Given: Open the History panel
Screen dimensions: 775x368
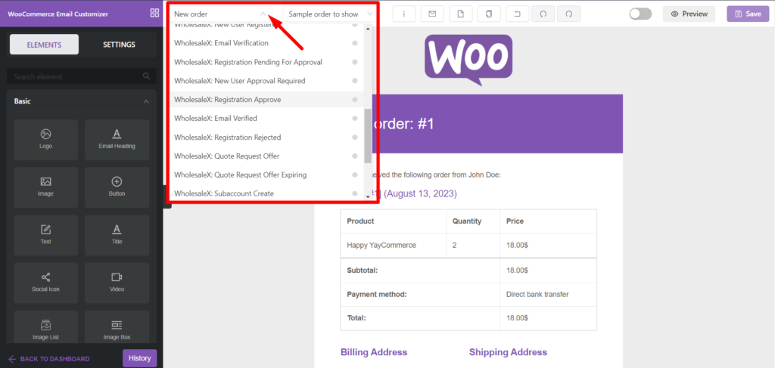Looking at the screenshot, I should pos(139,358).
